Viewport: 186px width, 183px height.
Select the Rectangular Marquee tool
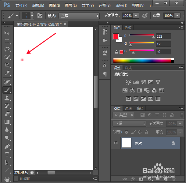click(7, 41)
